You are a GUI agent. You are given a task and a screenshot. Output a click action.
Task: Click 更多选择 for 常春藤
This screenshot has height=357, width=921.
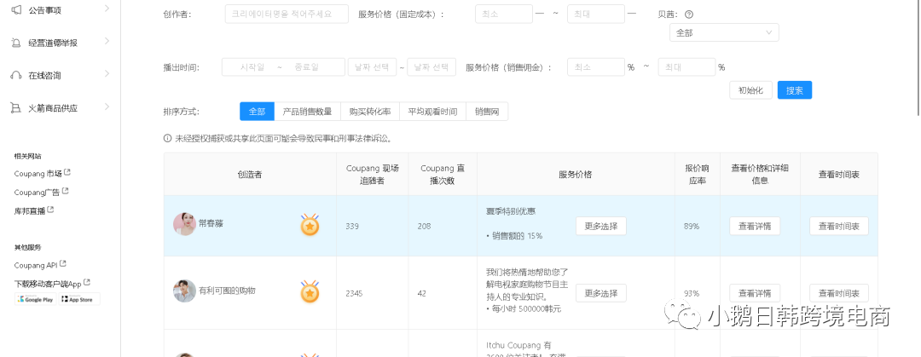tap(601, 226)
